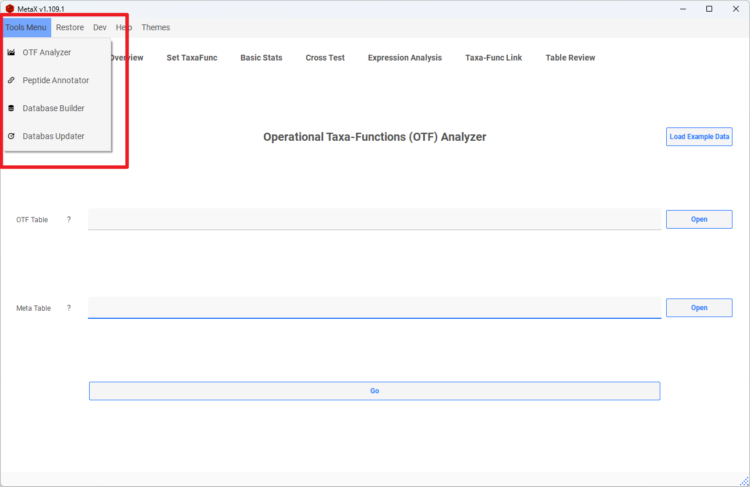The height and width of the screenshot is (487, 750).
Task: Switch to the Taxa-Func Link tab
Action: click(494, 58)
